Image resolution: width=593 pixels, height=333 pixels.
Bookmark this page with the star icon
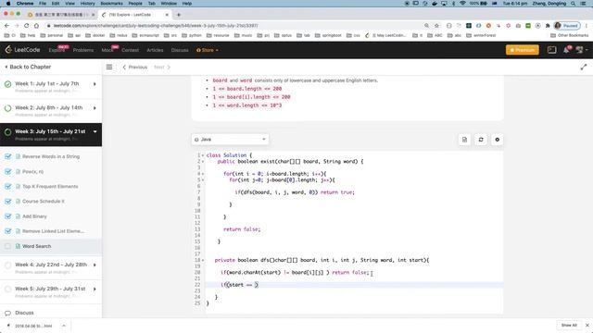[436, 26]
